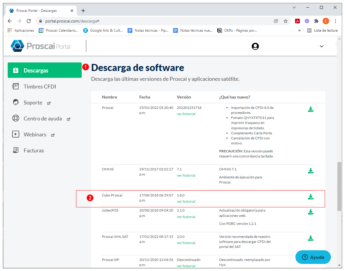Screen dimensions: 346x271
Task: Open the Descargas sidebar section
Action: 45,70
